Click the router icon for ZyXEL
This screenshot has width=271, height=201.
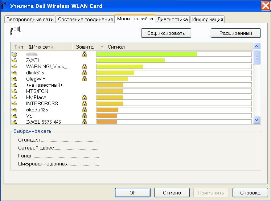tap(14, 60)
